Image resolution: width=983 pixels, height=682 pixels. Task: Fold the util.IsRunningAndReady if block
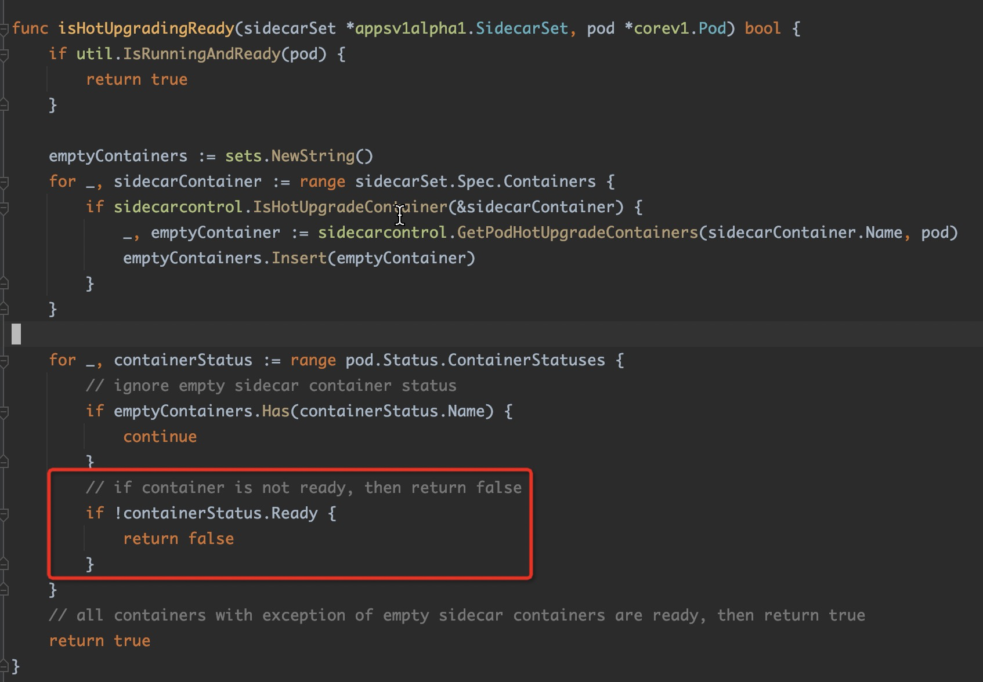click(5, 53)
